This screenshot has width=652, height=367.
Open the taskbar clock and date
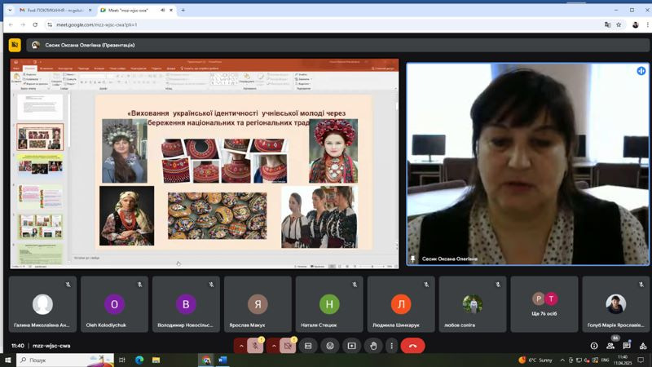[x=623, y=360]
